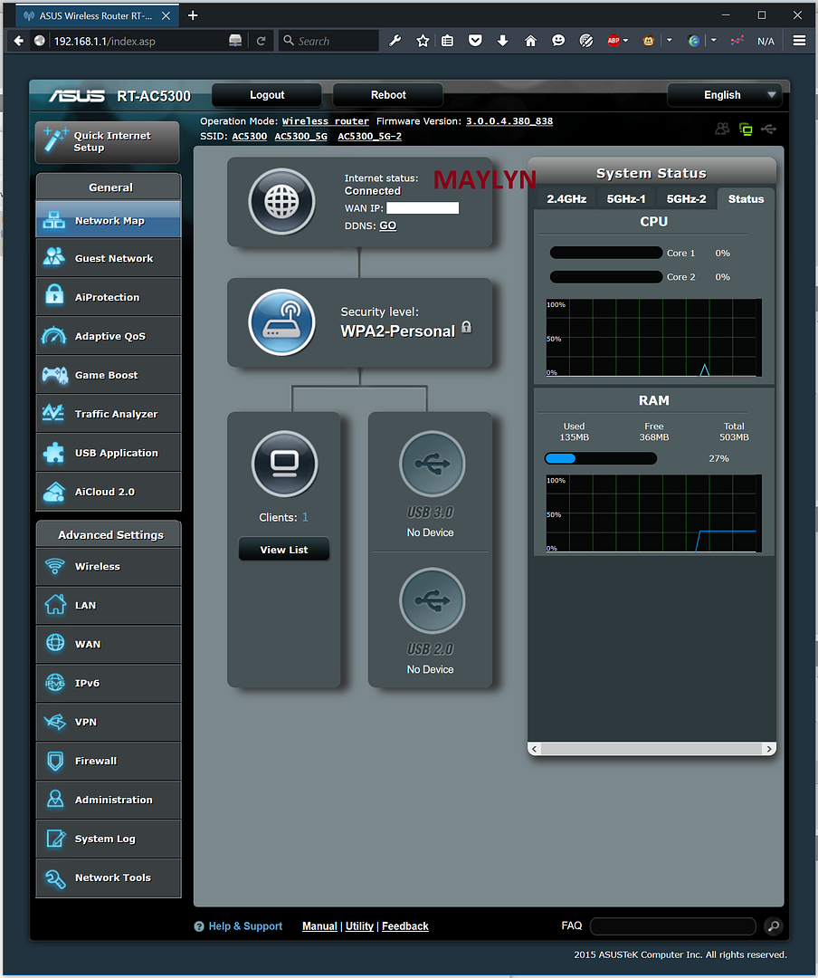Click the green network clients status icon

click(746, 129)
